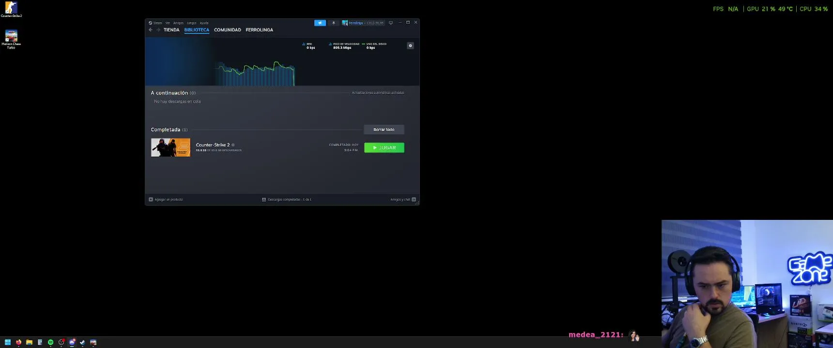This screenshot has height=348, width=833.
Task: Switch to Big Picture mode monitor icon
Action: click(x=391, y=23)
